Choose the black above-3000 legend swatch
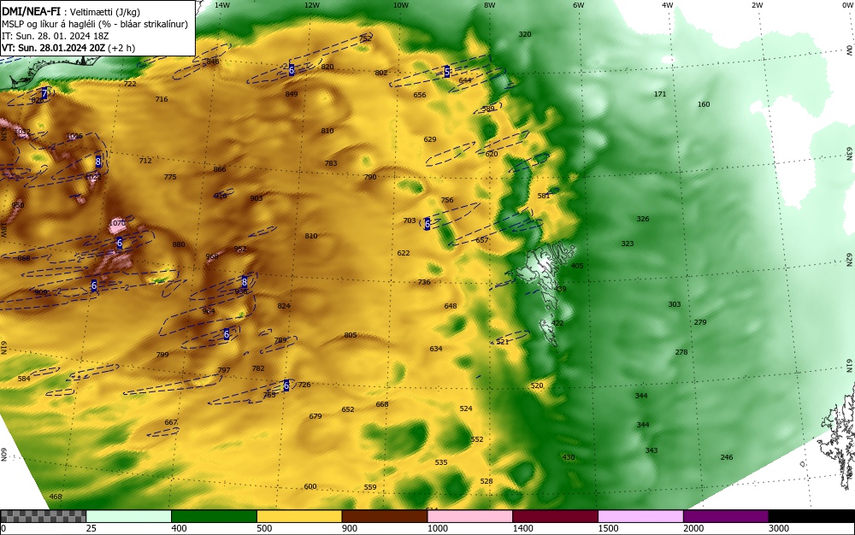Image resolution: width=855 pixels, height=535 pixels. pyautogui.click(x=811, y=516)
